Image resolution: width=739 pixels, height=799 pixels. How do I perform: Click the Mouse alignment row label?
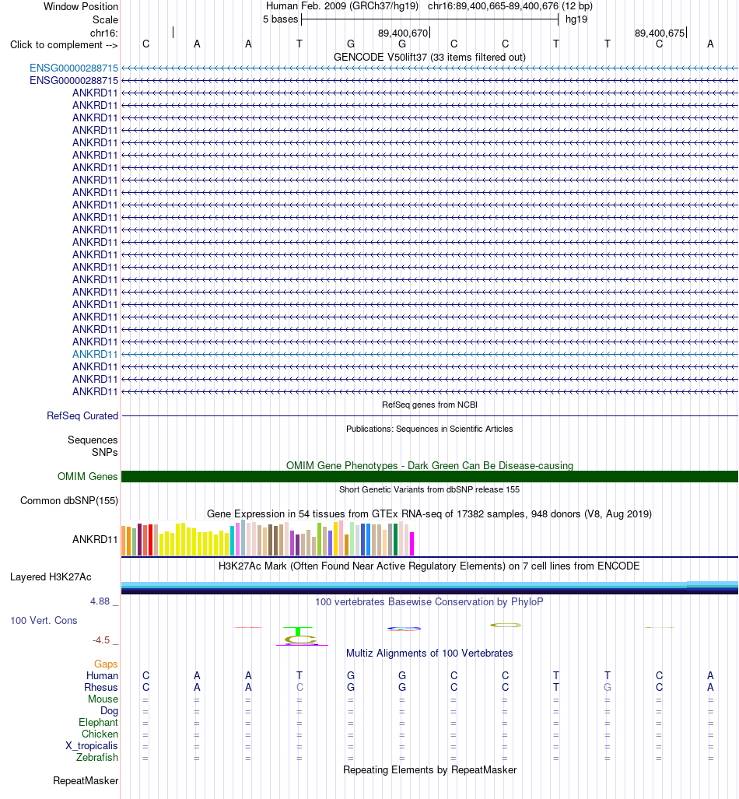103,699
